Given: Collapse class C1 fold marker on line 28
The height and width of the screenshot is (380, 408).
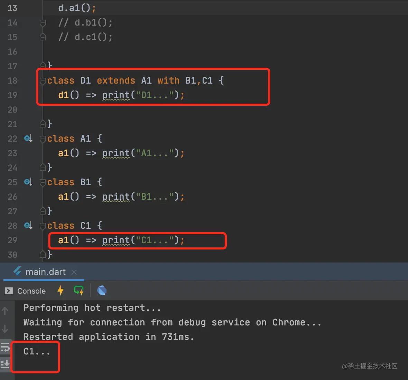Looking at the screenshot, I should (43, 226).
